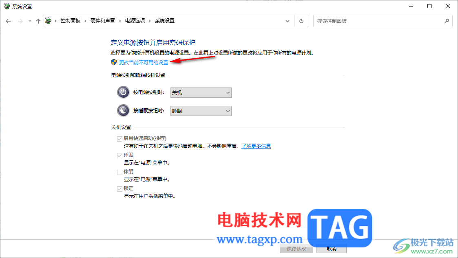Screen dimensions: 458x258
Task: Click the 取消 cancel button
Action: coord(332,249)
